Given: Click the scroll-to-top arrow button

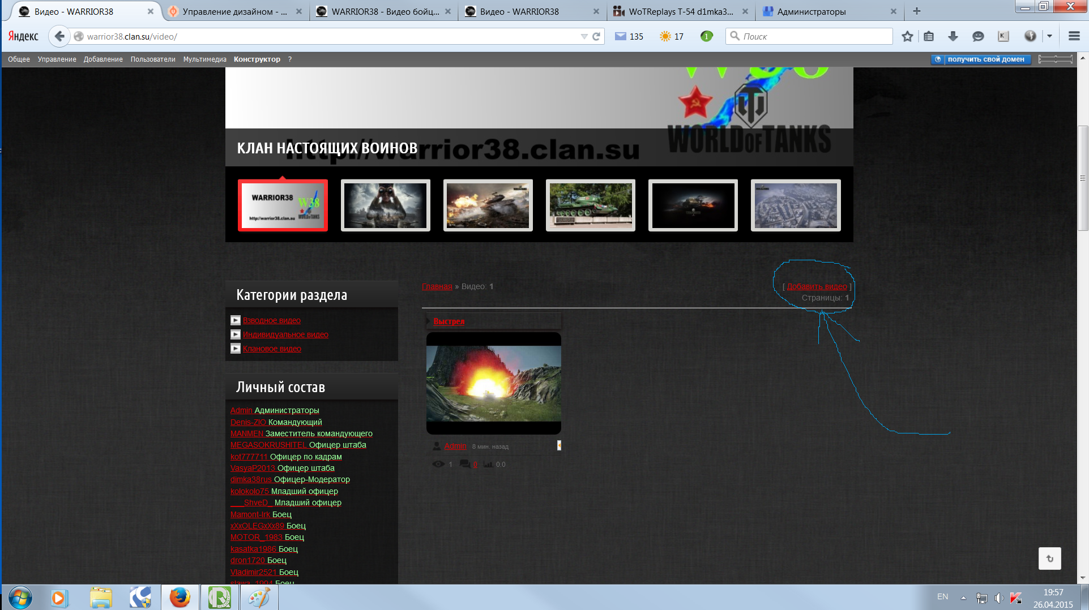Looking at the screenshot, I should (x=1049, y=559).
